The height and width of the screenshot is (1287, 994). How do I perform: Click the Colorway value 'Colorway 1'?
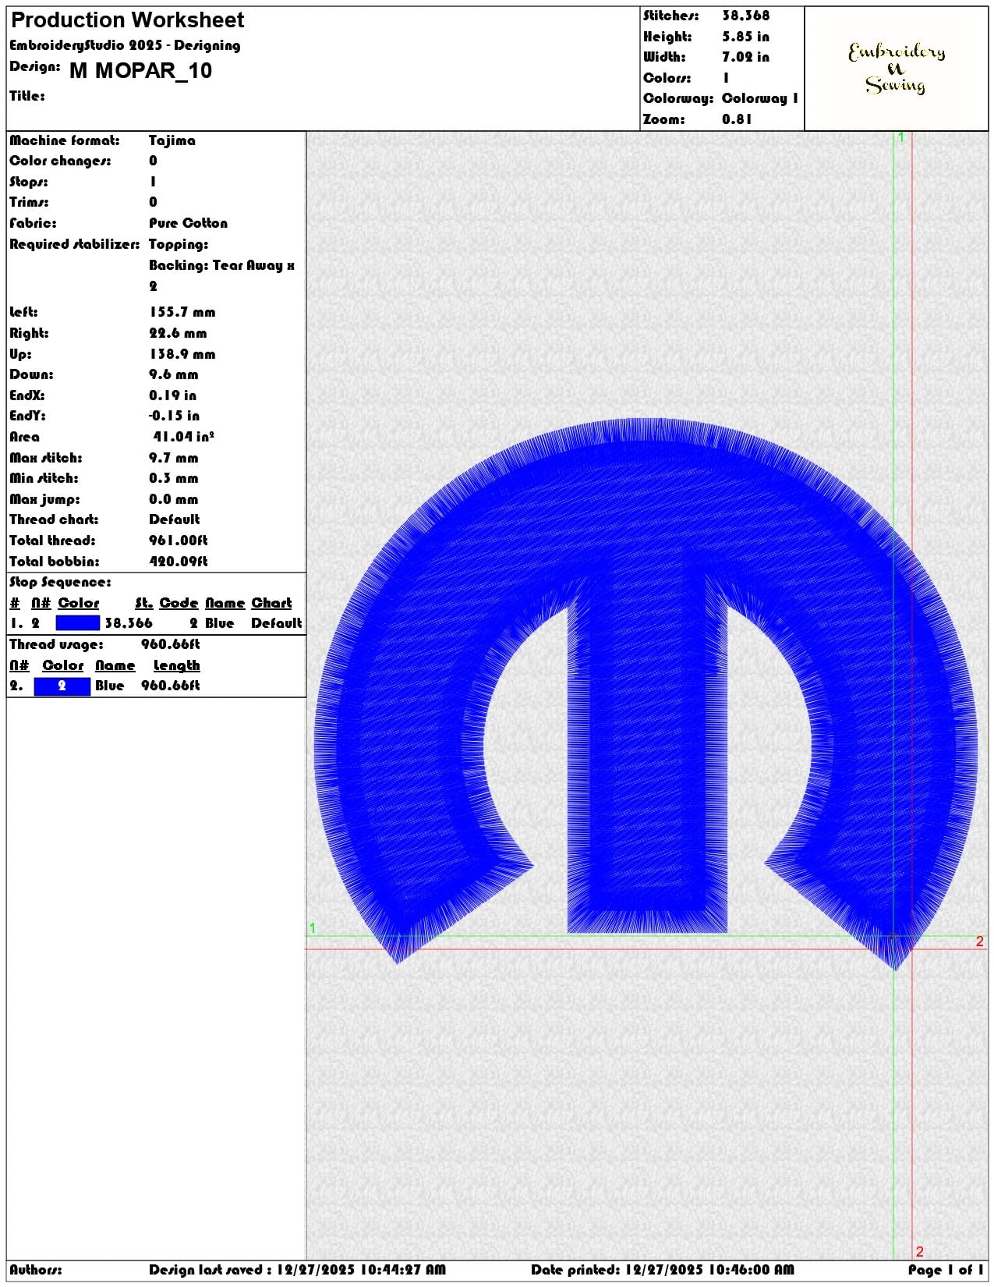click(760, 98)
